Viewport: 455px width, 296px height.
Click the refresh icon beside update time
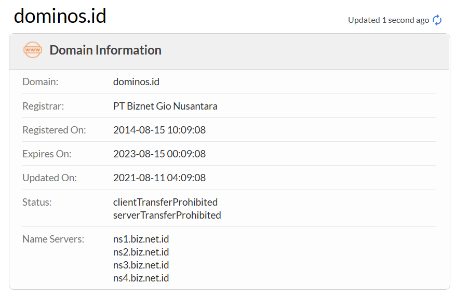(x=437, y=20)
